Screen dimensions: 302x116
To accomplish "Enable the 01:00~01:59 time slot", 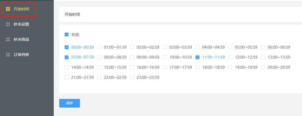I will [99, 47].
